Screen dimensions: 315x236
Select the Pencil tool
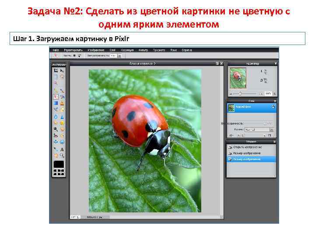pos(56,90)
